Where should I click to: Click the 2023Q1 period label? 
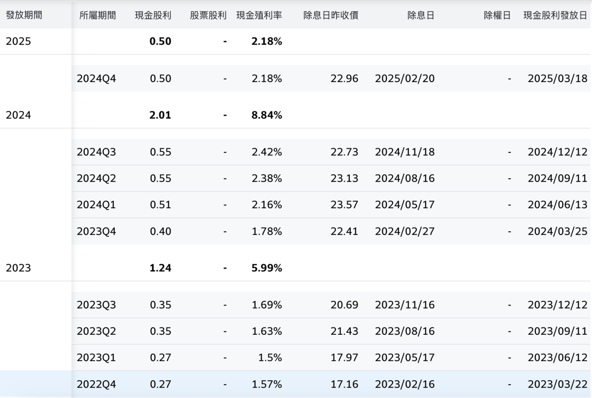tap(97, 357)
